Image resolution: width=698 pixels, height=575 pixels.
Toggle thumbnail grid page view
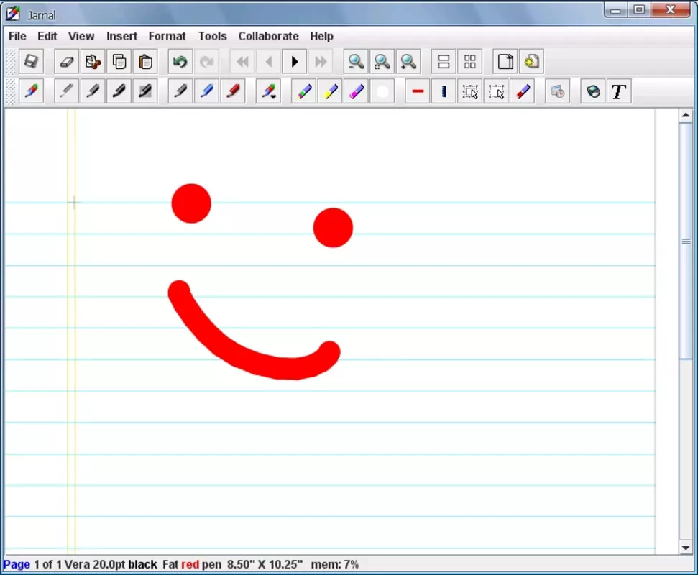click(x=470, y=61)
